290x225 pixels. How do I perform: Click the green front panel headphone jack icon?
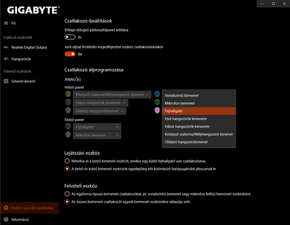tap(68, 126)
